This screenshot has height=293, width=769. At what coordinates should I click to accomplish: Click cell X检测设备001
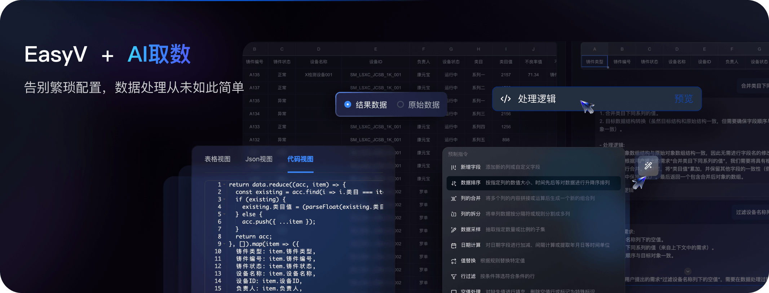coord(318,75)
